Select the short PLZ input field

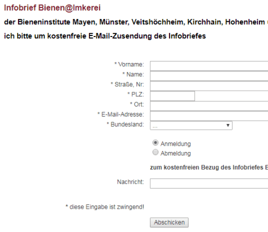[173, 96]
